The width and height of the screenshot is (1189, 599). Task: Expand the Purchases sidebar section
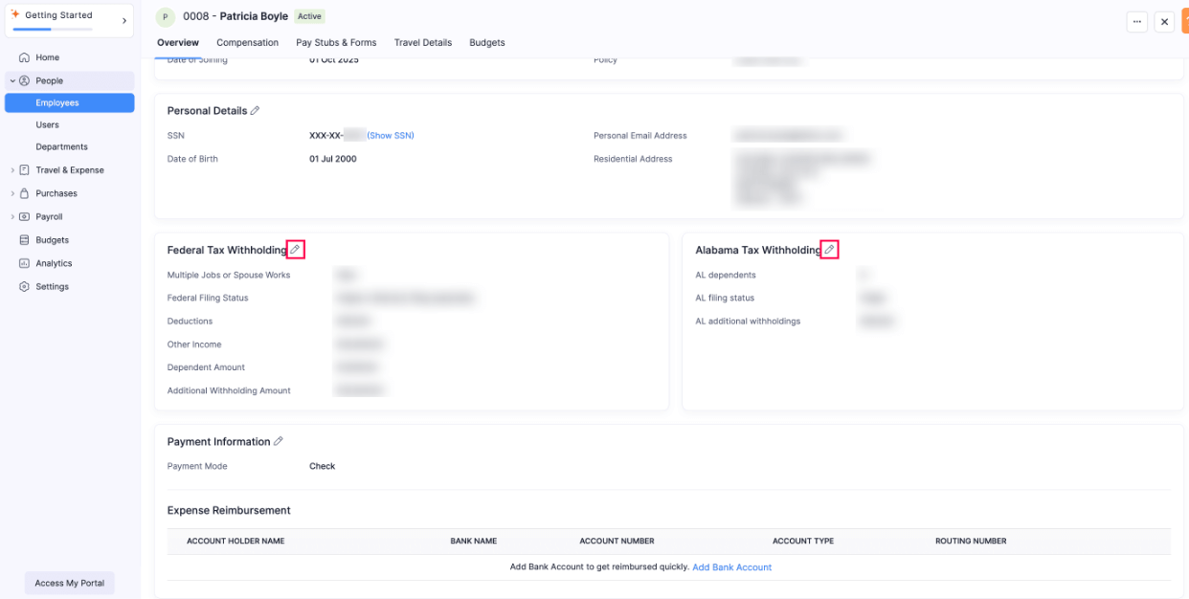[13, 192]
